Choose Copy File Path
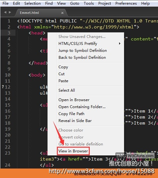 (x=90, y=114)
